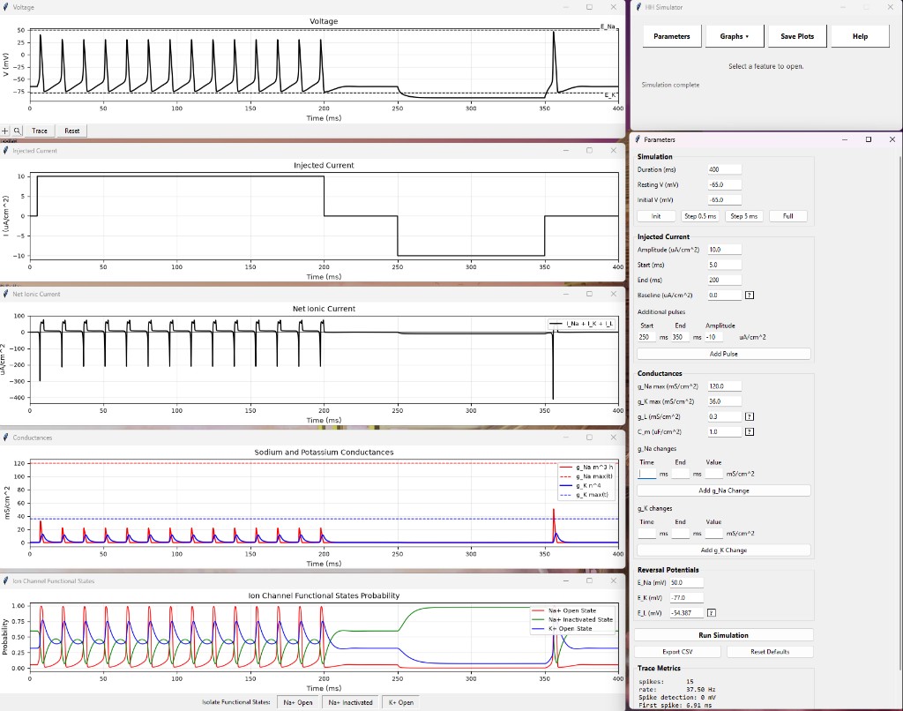Click the E_K (mV) reversal potential field

point(686,597)
